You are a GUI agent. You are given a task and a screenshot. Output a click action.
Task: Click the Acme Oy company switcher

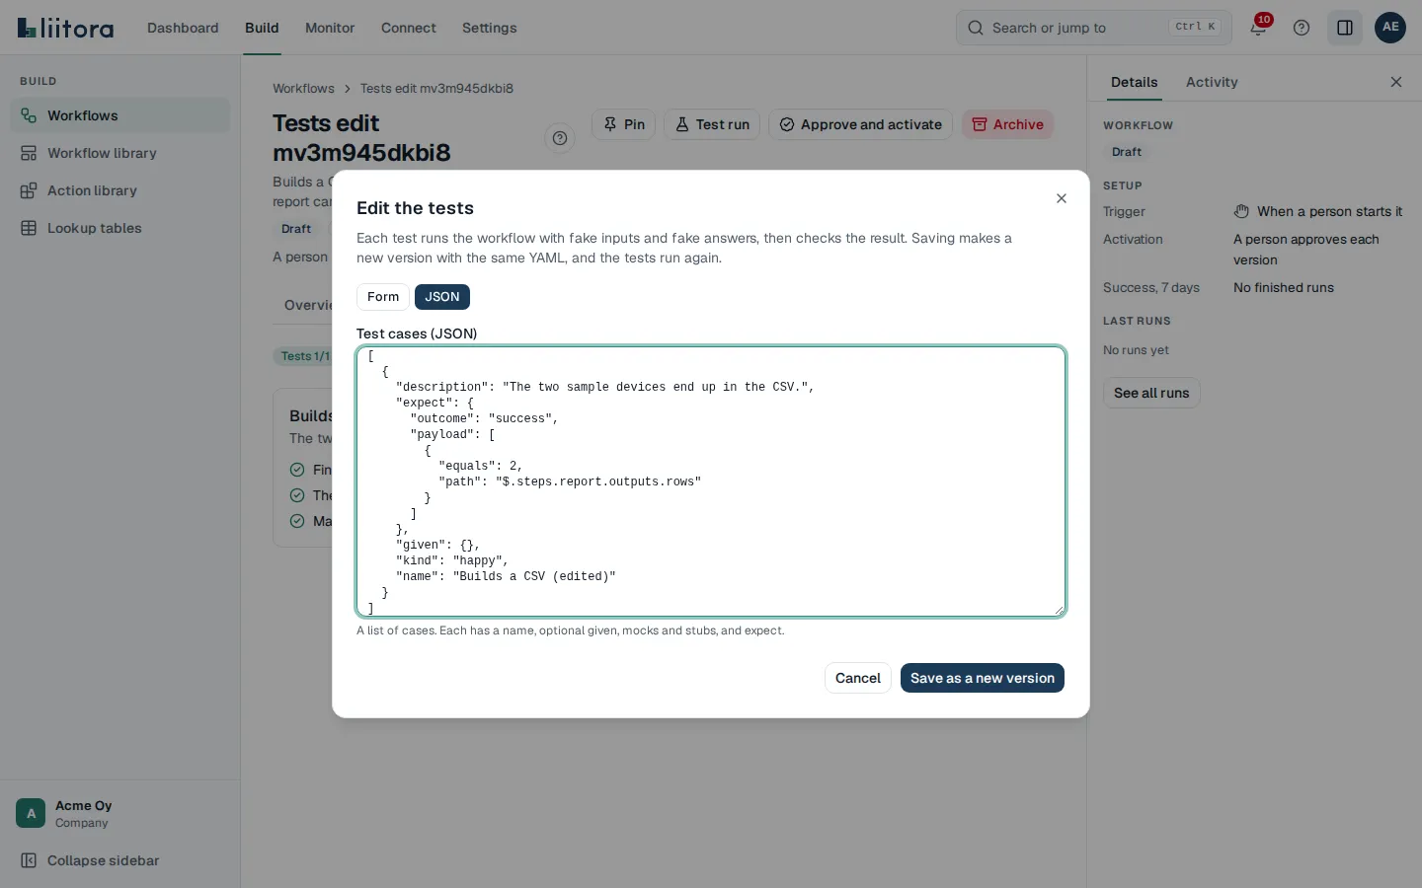pyautogui.click(x=120, y=813)
